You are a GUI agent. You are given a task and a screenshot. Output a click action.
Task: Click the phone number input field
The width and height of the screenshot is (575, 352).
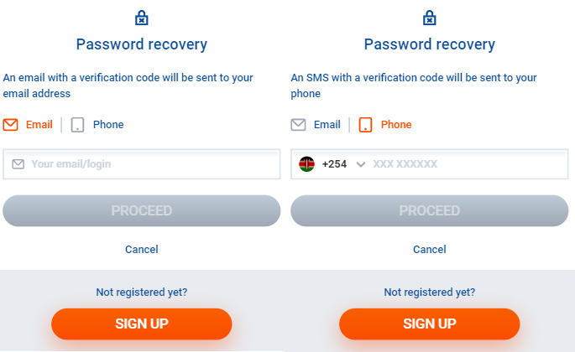click(x=462, y=164)
